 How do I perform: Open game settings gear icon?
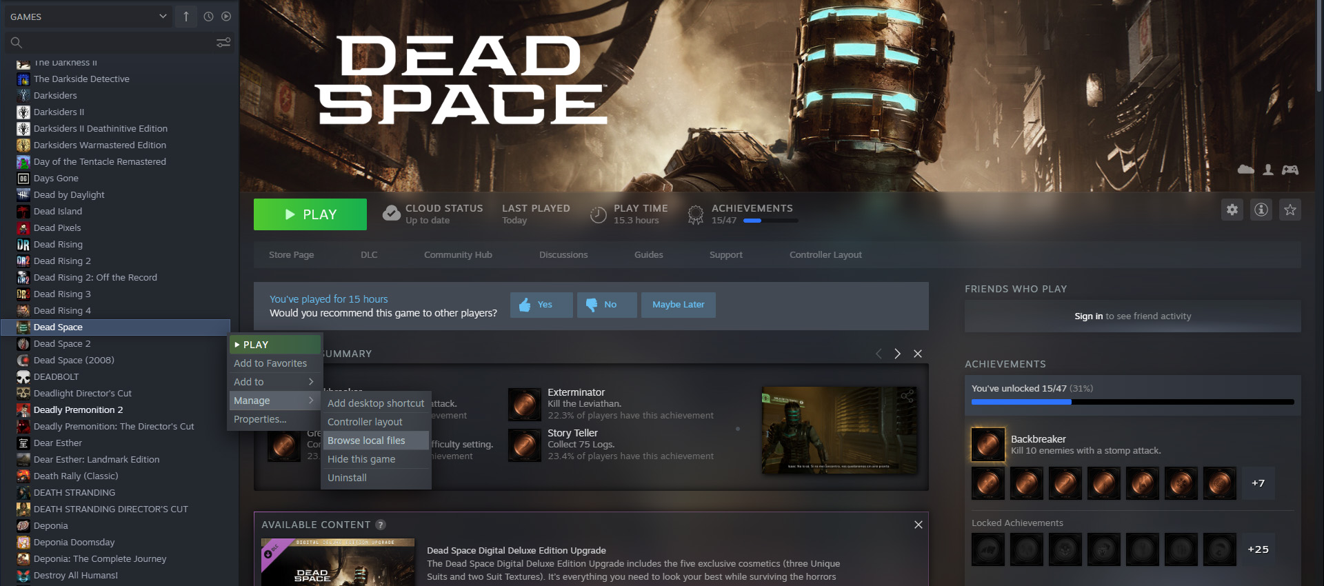pyautogui.click(x=1232, y=210)
